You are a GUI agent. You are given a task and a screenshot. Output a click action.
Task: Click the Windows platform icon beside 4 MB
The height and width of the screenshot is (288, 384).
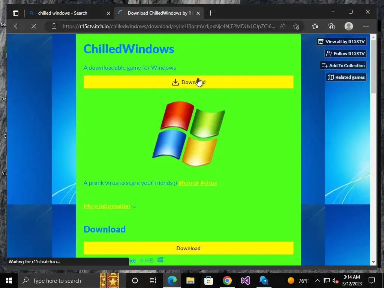point(160,260)
